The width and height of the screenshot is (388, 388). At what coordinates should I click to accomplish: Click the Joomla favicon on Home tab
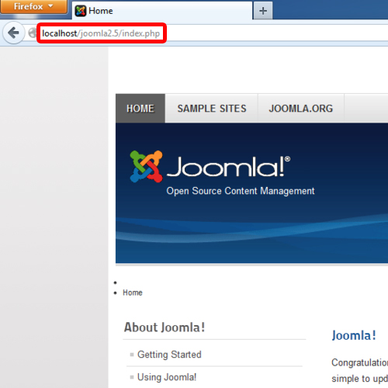pyautogui.click(x=81, y=11)
